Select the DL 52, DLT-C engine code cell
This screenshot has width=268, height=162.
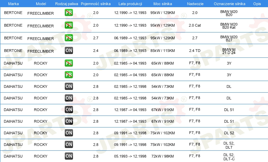click(229, 157)
